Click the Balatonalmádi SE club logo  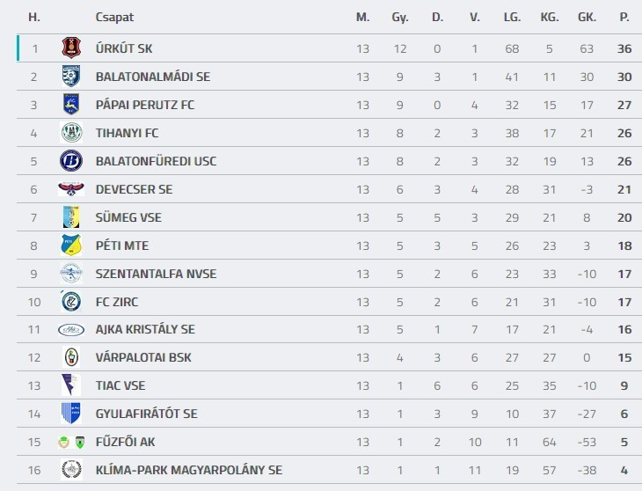(x=71, y=77)
